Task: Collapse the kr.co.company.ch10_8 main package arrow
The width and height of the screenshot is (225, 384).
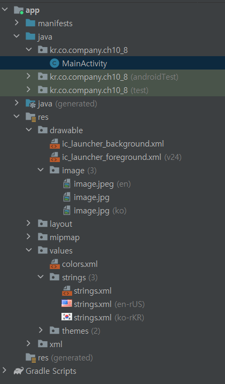Action: click(x=29, y=50)
